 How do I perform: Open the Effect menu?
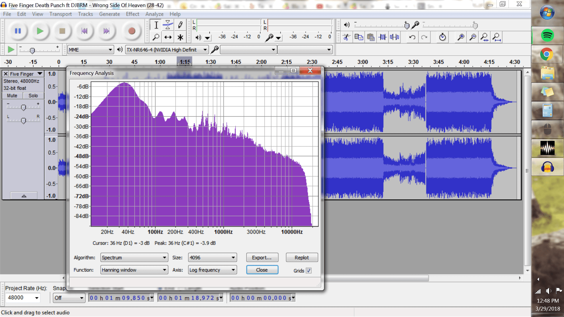[132, 14]
